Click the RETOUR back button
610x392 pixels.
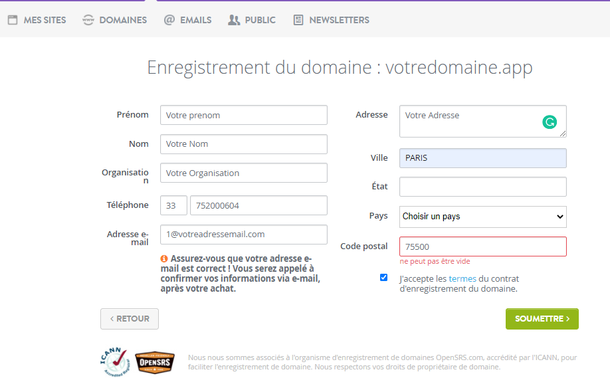point(130,319)
